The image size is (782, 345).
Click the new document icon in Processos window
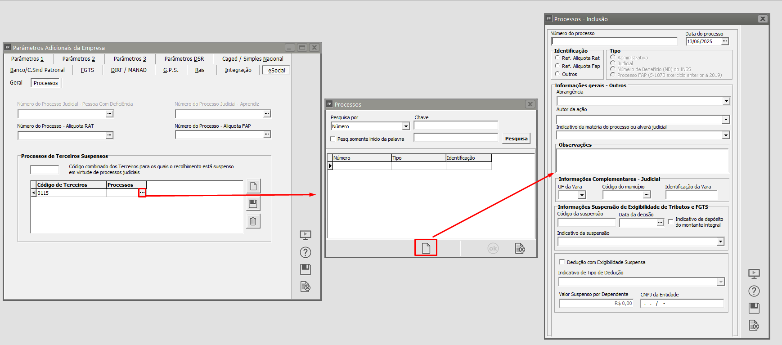tap(426, 248)
